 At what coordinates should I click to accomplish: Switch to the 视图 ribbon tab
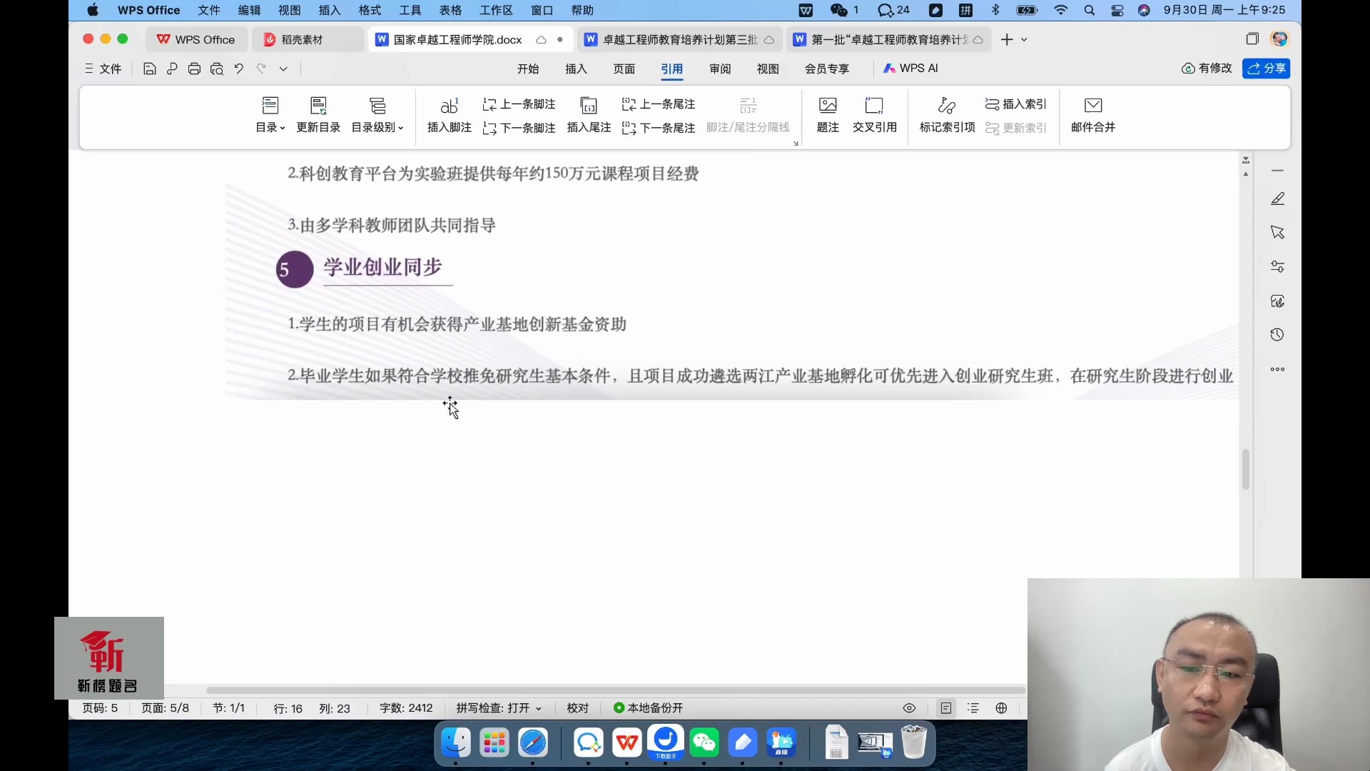pos(768,69)
